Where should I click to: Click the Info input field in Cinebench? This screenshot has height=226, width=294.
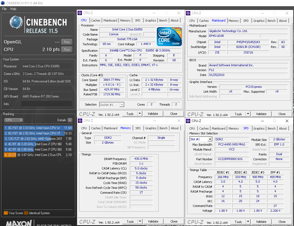[47, 104]
